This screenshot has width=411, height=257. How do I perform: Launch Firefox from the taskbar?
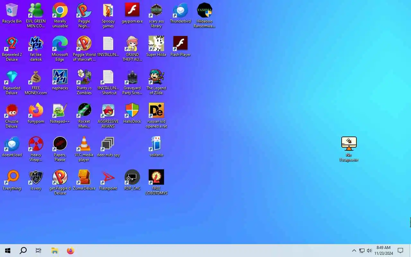pos(70,251)
